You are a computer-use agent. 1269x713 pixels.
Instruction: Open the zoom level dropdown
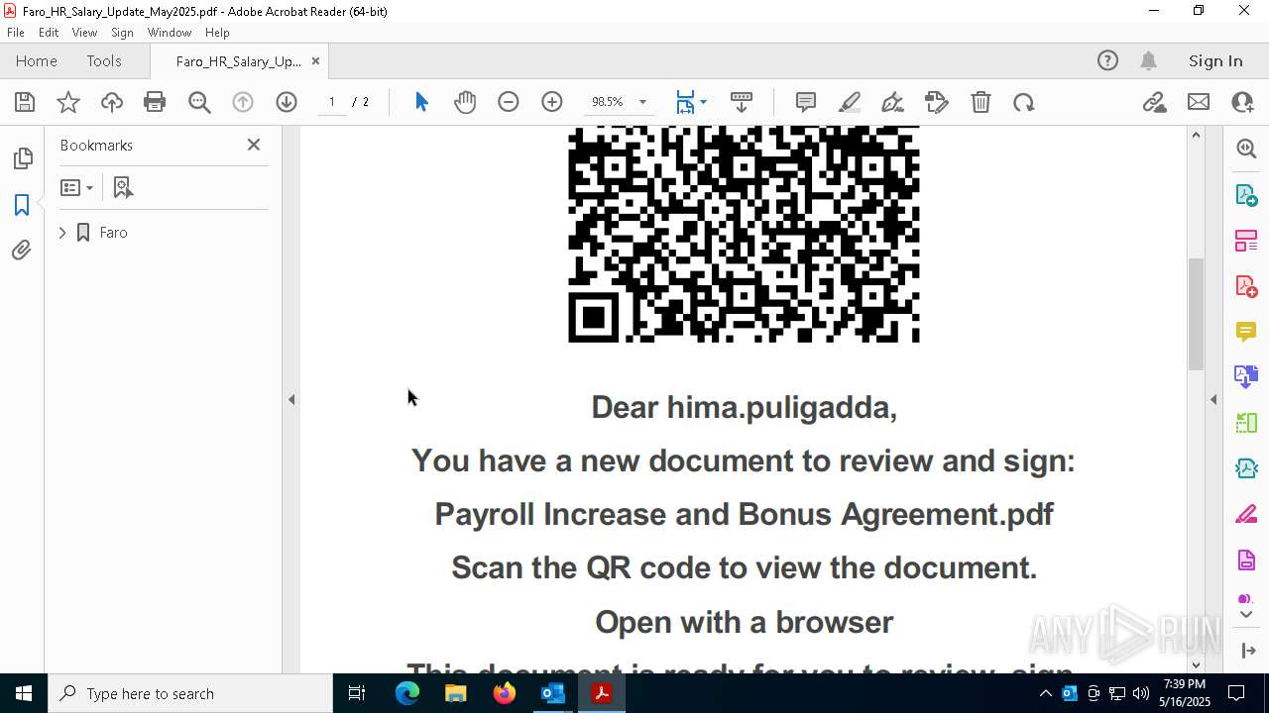click(642, 102)
